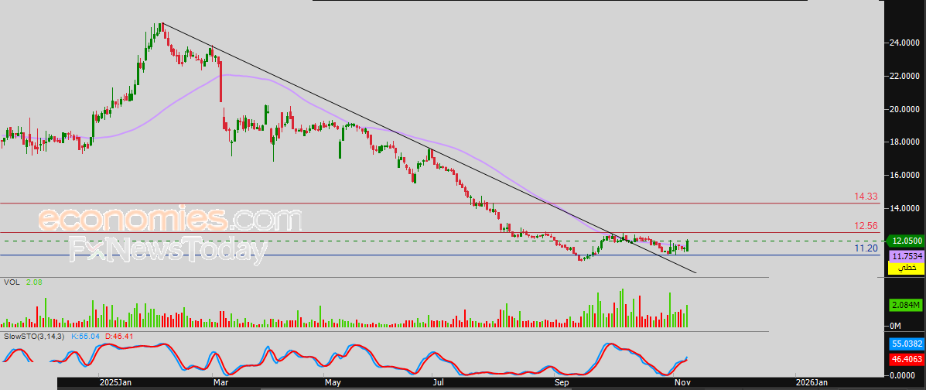Click the 0M volume axis label
The height and width of the screenshot is (390, 926).
point(897,327)
